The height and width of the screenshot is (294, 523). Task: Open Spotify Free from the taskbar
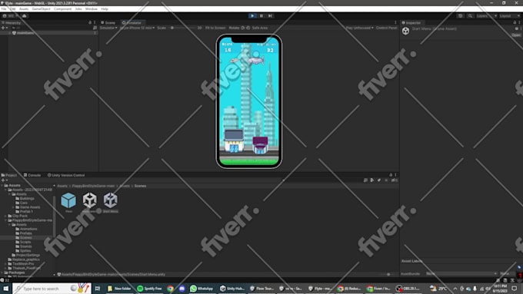(x=149, y=289)
